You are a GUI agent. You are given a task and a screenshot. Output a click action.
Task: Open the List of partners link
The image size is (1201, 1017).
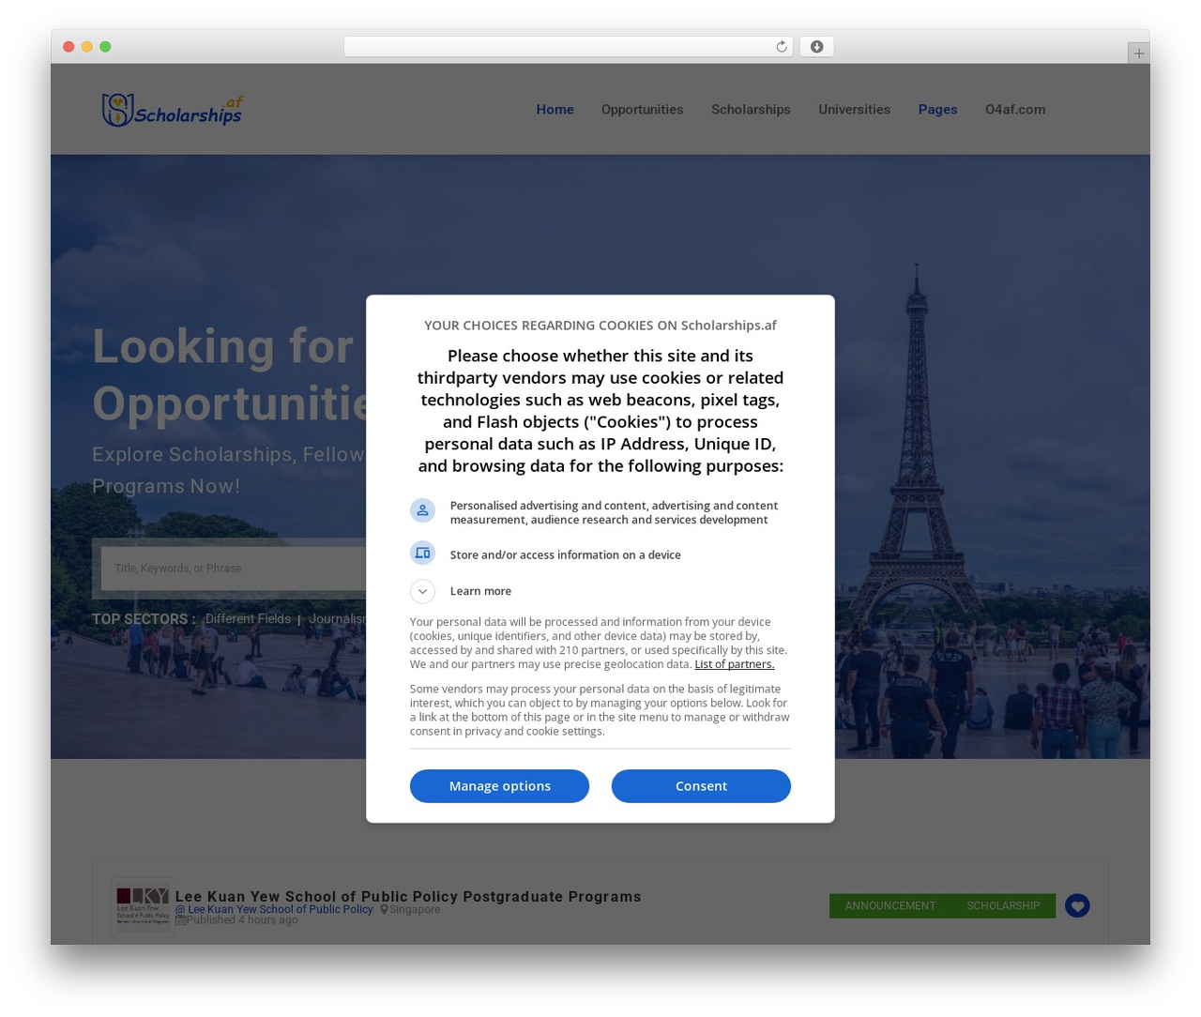pos(735,664)
